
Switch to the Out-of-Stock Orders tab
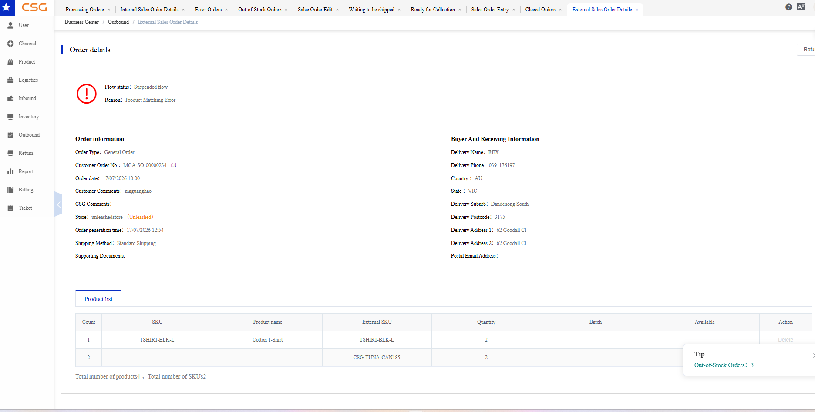(259, 10)
